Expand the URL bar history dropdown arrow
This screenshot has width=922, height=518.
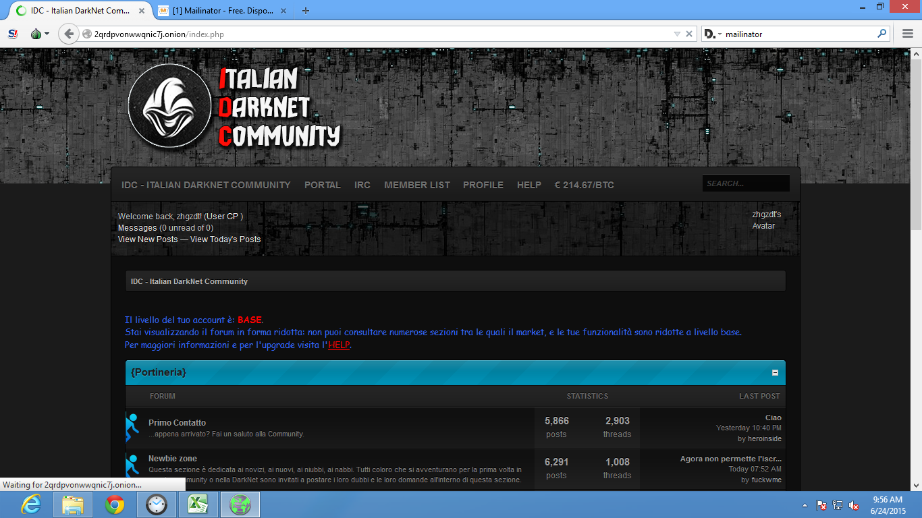[x=677, y=34]
